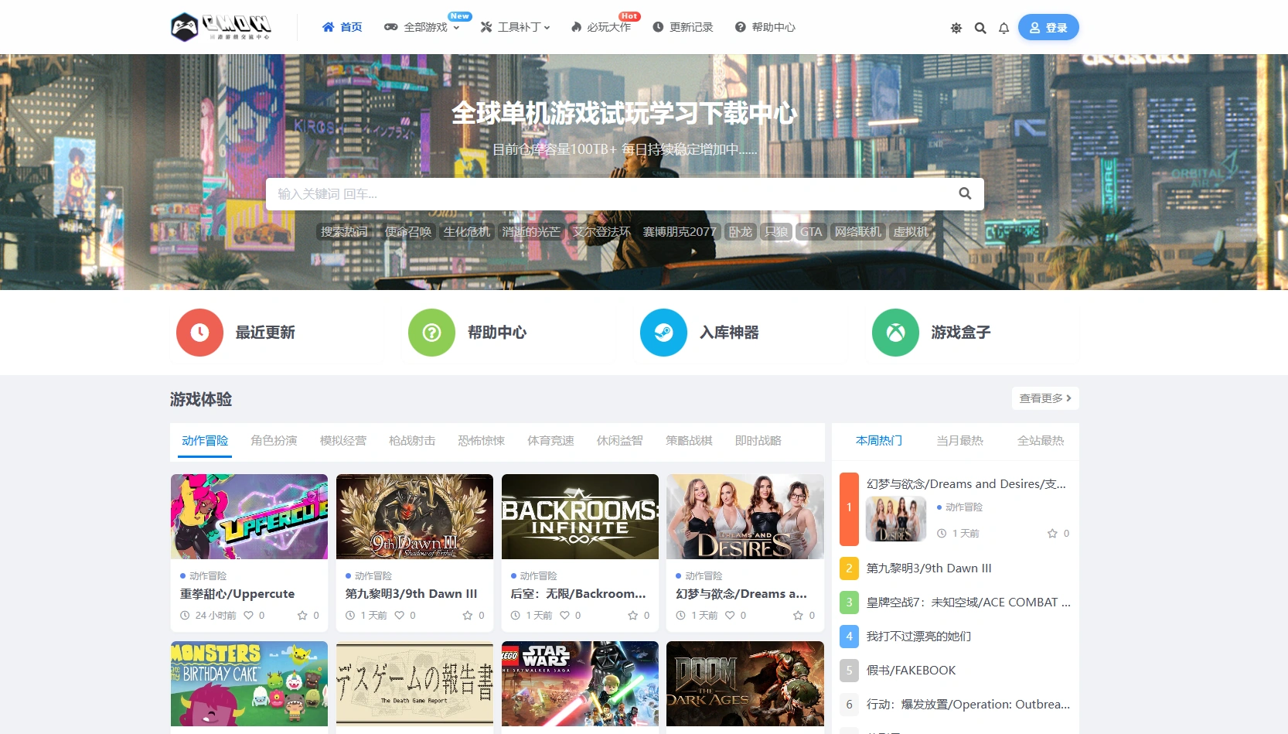Open ranked item 假书/FAKEBOOK

click(911, 671)
